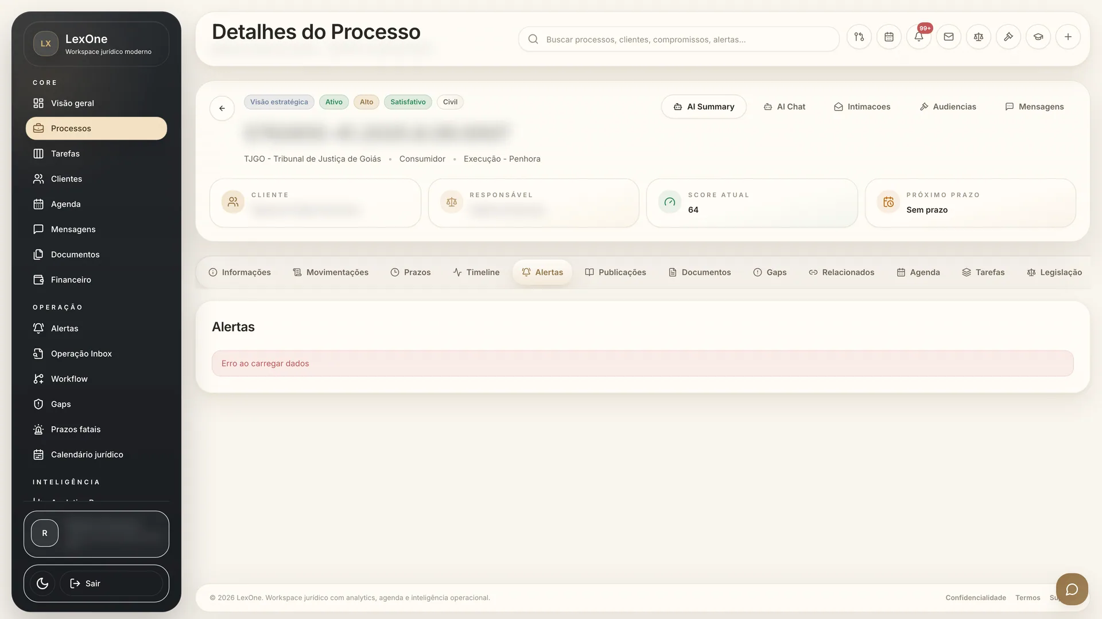
Task: Open the Termos footer link
Action: pyautogui.click(x=1027, y=598)
